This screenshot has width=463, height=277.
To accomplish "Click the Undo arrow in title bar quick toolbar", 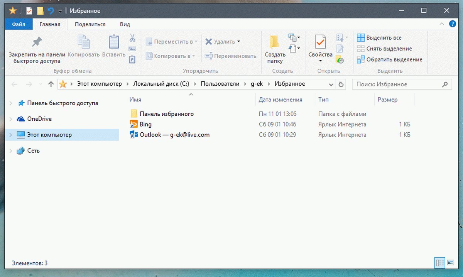I will pos(51,10).
